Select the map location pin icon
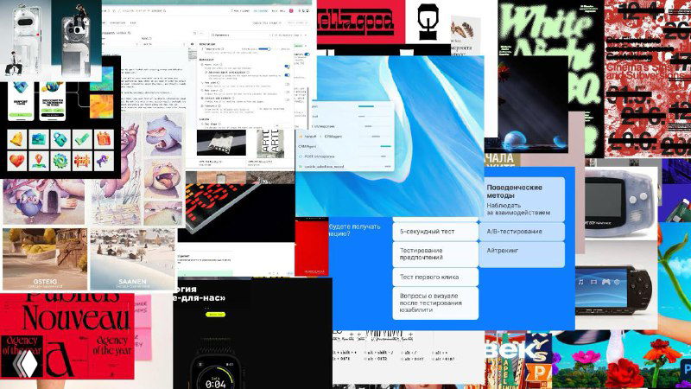 coord(38,161)
